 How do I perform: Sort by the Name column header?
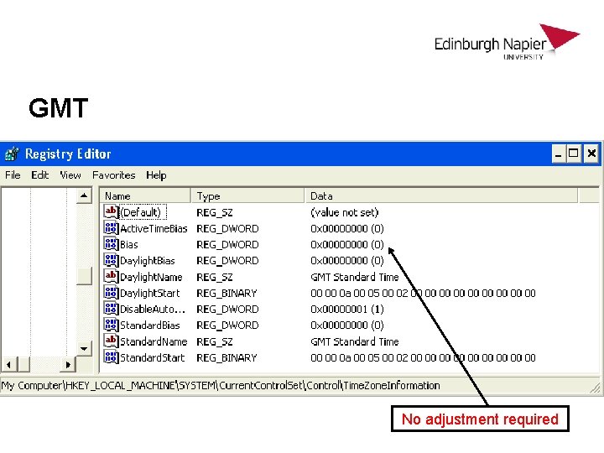tap(145, 195)
